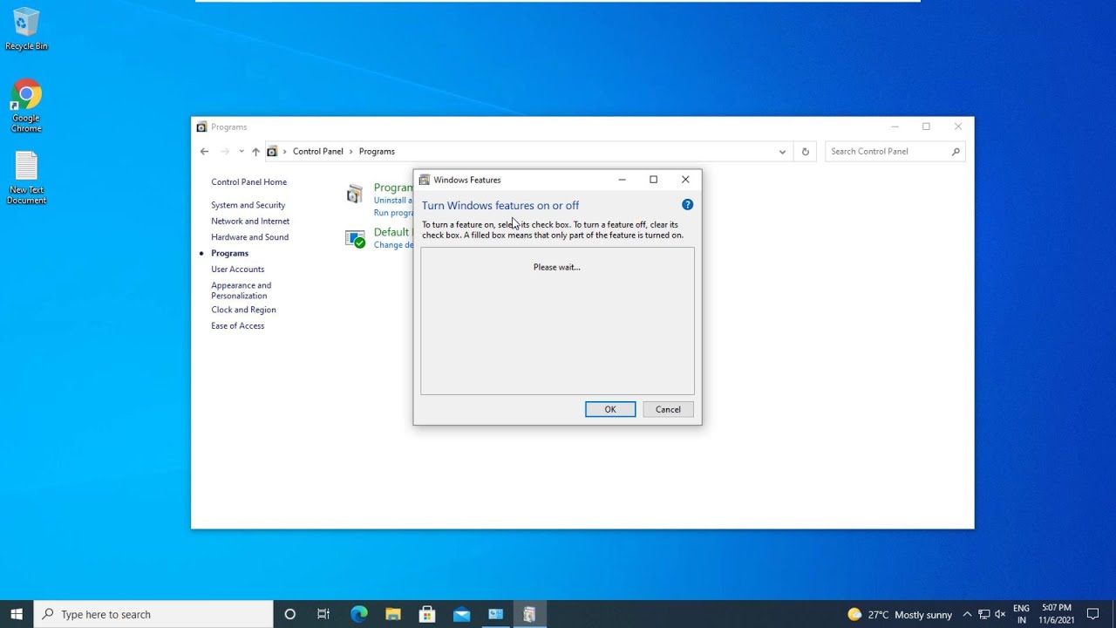Refresh the Control Panel address bar
The image size is (1116, 628).
(x=805, y=151)
